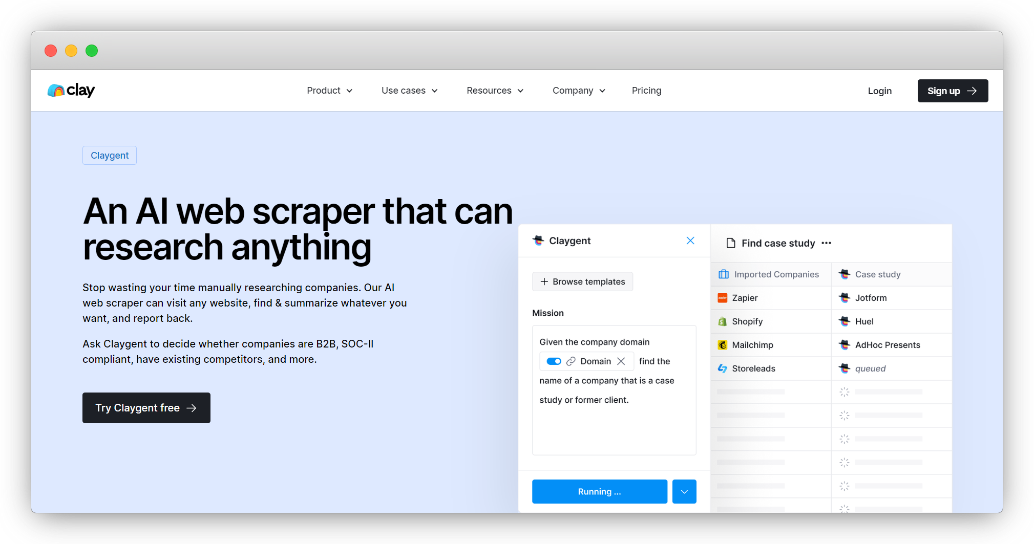Click the hat icon beside queued

845,368
